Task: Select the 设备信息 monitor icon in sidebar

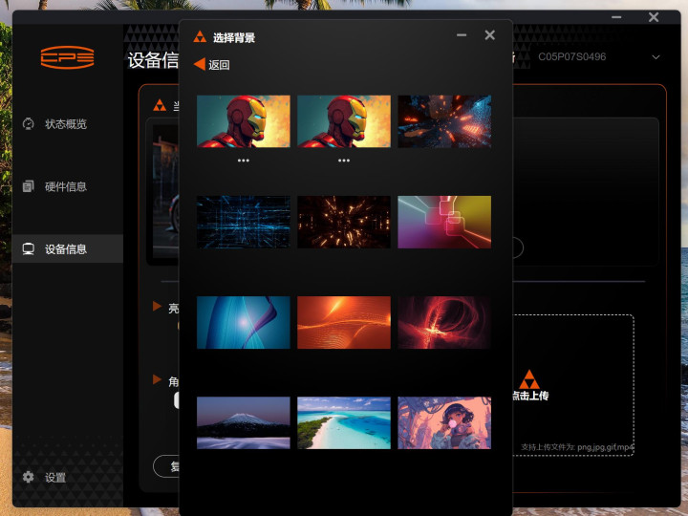Action: (x=29, y=248)
